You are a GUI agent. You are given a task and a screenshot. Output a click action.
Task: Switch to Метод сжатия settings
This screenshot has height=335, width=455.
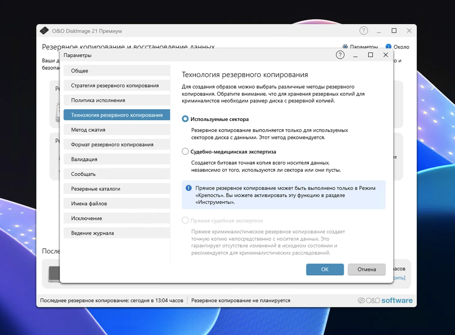tap(117, 130)
